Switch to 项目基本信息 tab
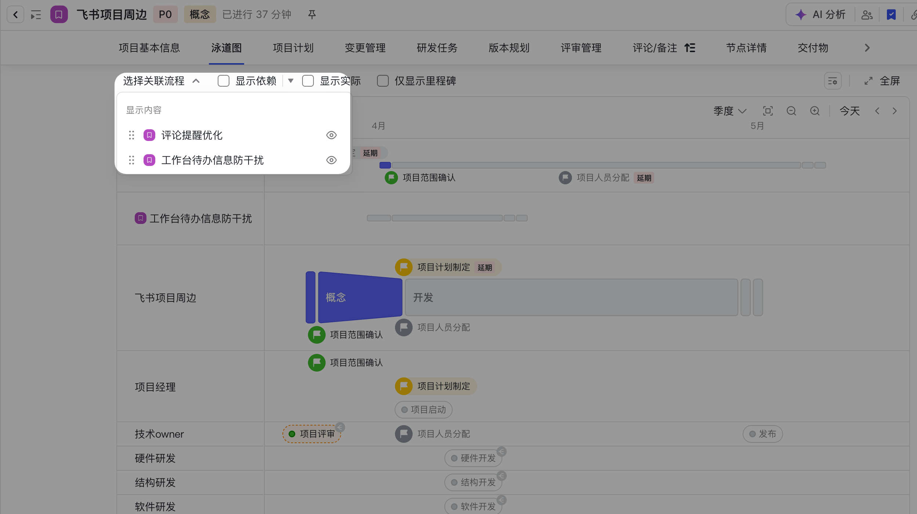This screenshot has height=514, width=917. click(x=149, y=48)
